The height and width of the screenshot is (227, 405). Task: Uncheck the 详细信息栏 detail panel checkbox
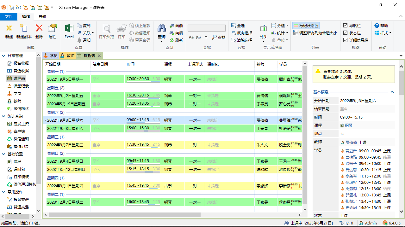345,40
